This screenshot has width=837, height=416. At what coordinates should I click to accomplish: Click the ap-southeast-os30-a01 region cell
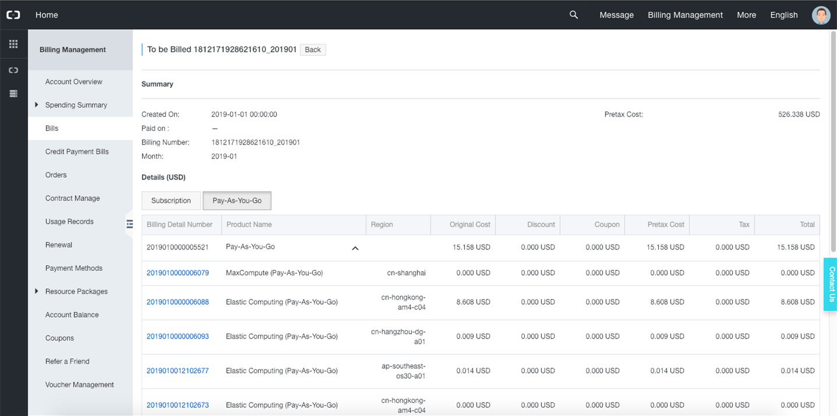[404, 371]
